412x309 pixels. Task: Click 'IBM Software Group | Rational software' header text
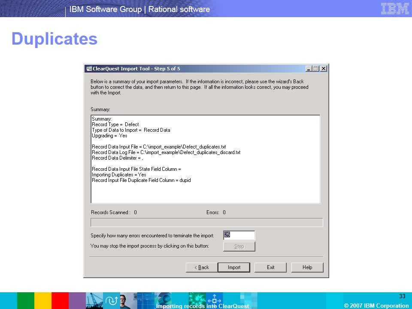[139, 9]
